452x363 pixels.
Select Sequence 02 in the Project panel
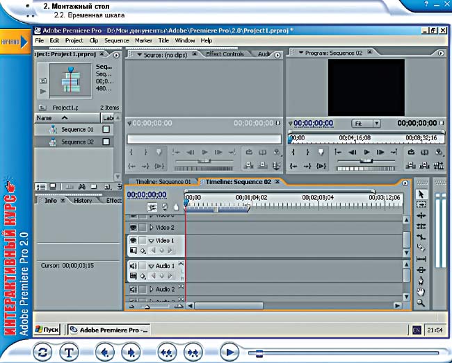[x=76, y=142]
